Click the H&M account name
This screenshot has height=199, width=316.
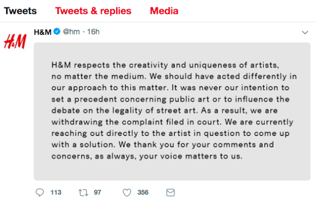click(x=42, y=32)
